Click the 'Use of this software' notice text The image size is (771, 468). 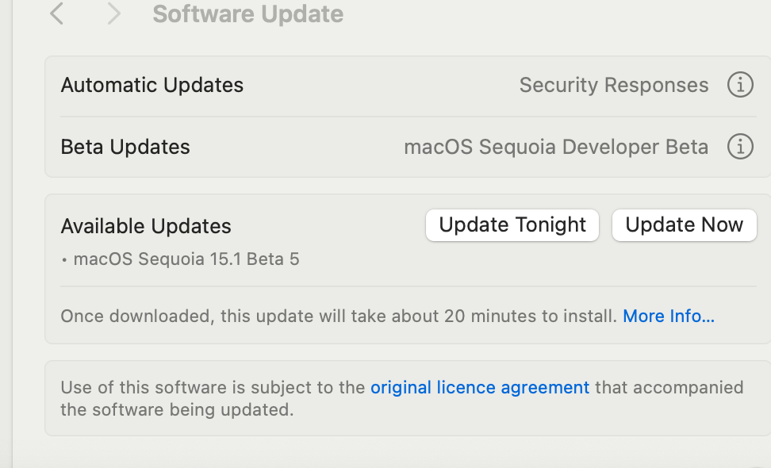click(214, 388)
